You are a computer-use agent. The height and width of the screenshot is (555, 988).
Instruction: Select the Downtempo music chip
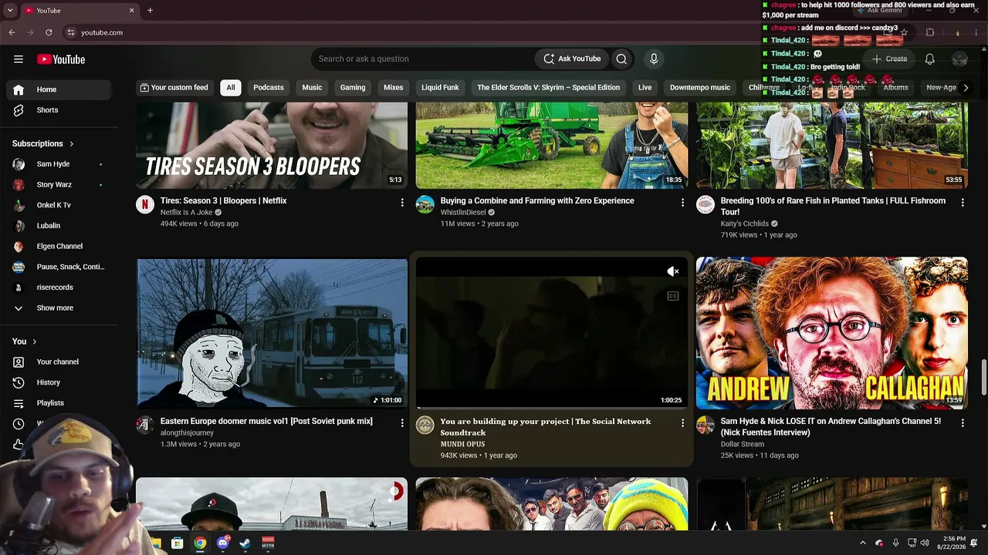click(700, 88)
